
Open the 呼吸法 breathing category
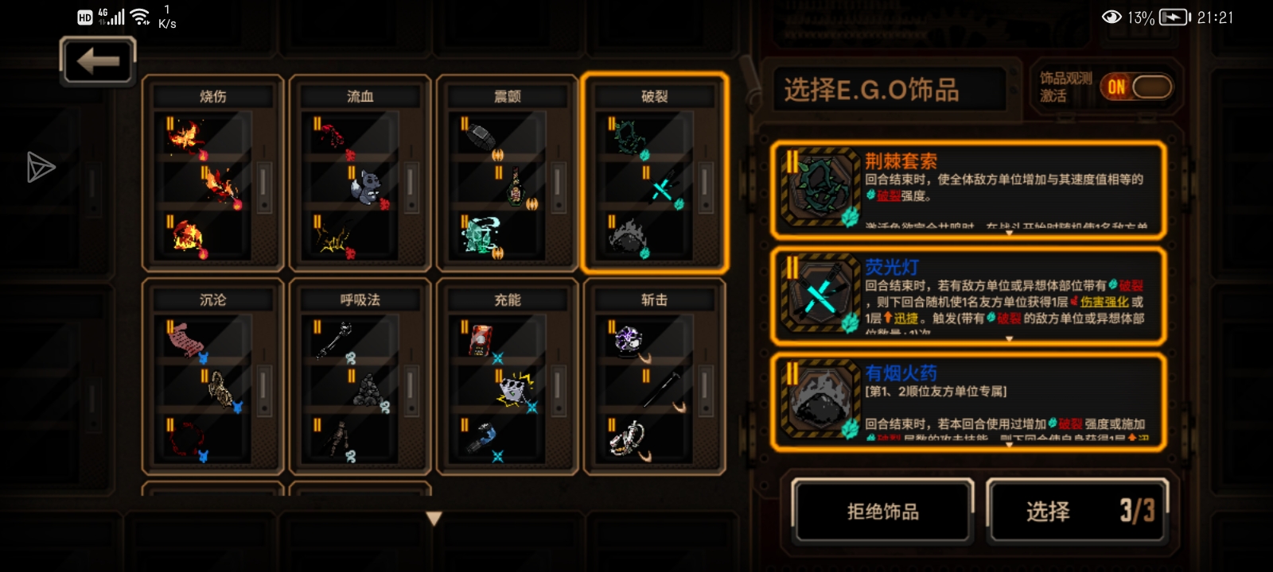pos(360,376)
